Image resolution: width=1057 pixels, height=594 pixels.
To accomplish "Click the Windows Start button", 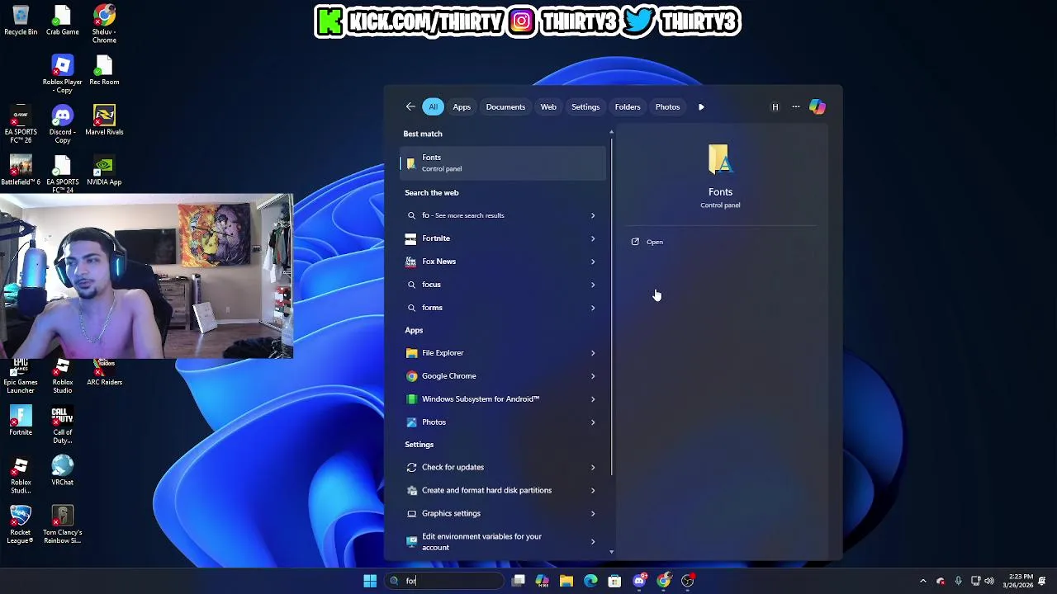I will (370, 581).
